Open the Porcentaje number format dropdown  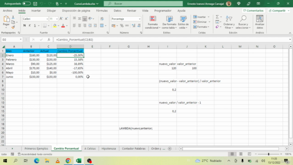pos(139,19)
